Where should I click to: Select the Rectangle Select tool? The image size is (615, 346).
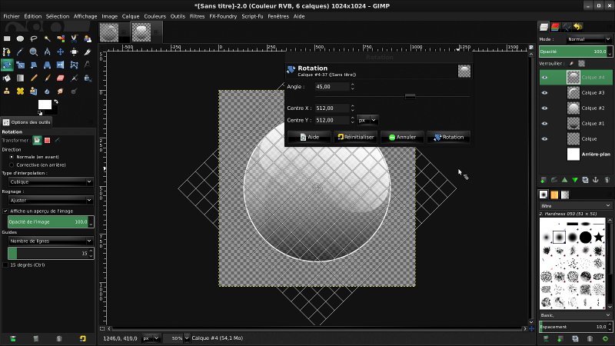7,38
